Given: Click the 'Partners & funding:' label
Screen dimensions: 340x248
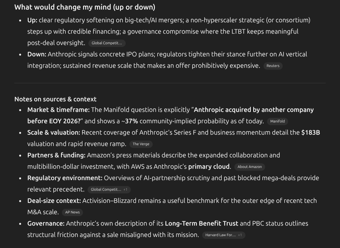Looking at the screenshot, I should [56, 155].
